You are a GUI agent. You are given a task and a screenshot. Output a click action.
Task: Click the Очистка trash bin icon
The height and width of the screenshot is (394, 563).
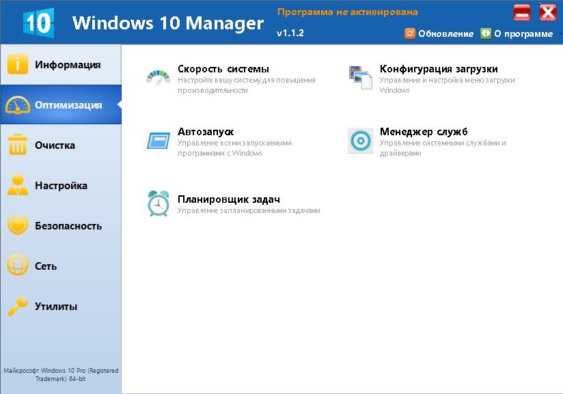[18, 145]
